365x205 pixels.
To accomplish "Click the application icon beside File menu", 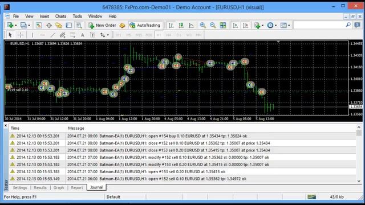I will [7, 16].
